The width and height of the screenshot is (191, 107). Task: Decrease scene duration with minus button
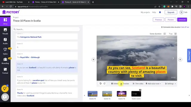pos(164,34)
